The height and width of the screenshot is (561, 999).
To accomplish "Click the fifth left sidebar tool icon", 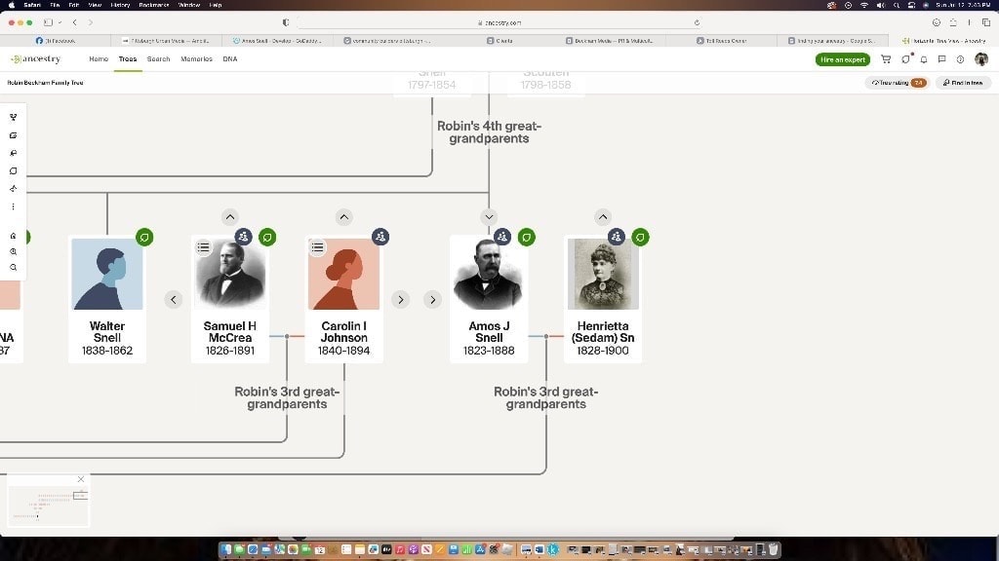I will tap(13, 189).
